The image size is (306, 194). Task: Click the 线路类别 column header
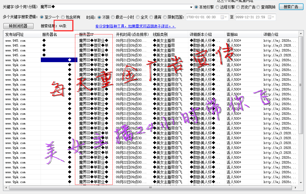pyautogui.click(x=169, y=34)
